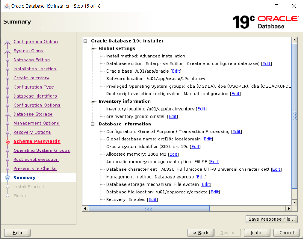Click the vertical scrollbar thumb in summary
The width and height of the screenshot is (303, 239).
pos(294,115)
